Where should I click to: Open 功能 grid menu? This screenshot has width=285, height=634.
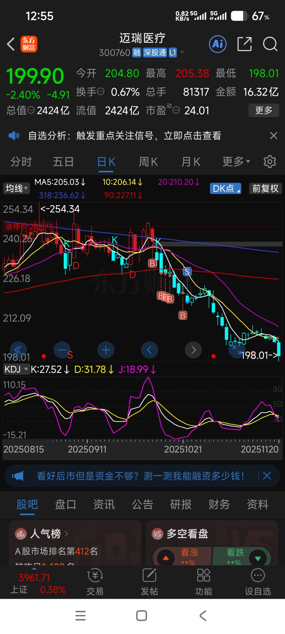tap(203, 582)
